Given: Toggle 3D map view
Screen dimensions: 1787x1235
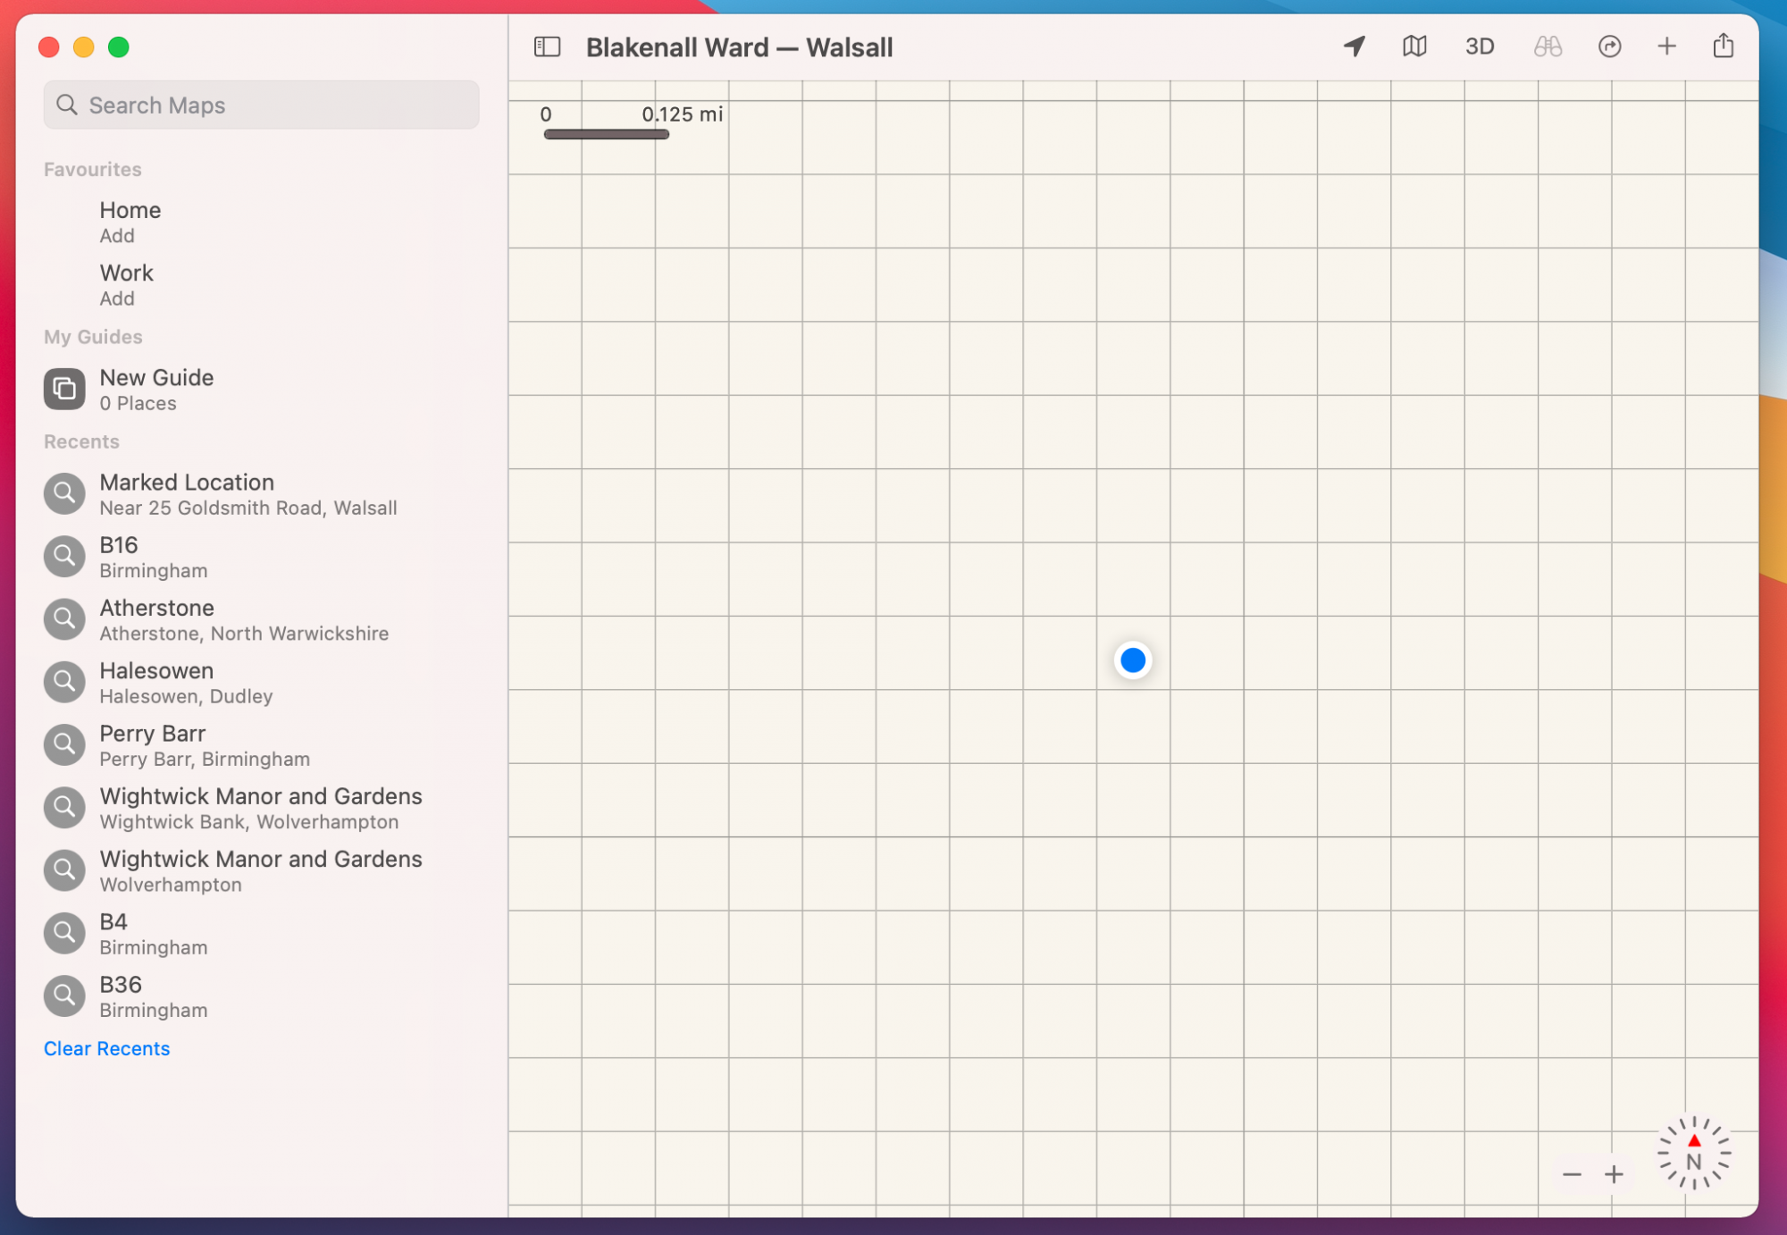Looking at the screenshot, I should 1480,46.
